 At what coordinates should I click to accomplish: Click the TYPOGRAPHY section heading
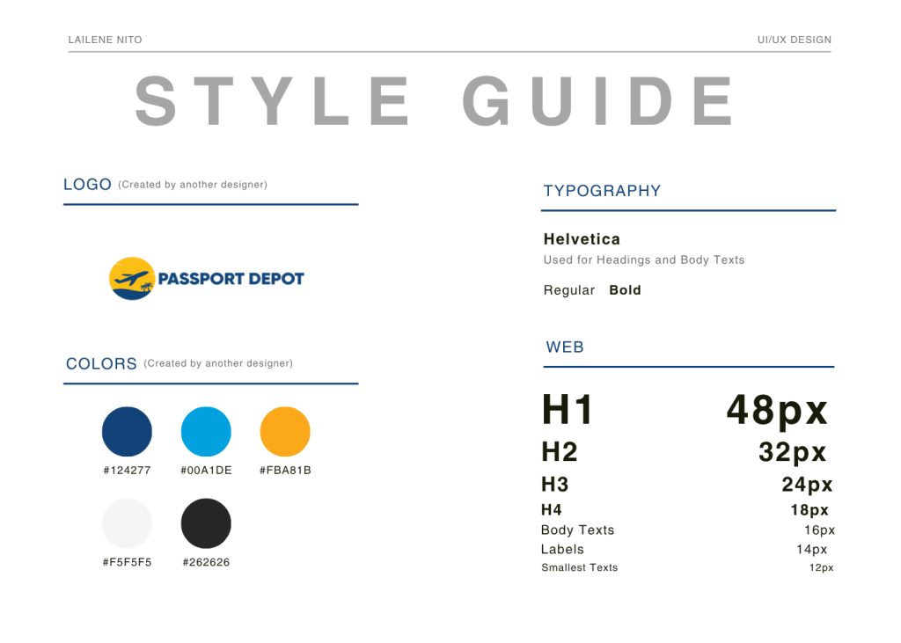[602, 191]
